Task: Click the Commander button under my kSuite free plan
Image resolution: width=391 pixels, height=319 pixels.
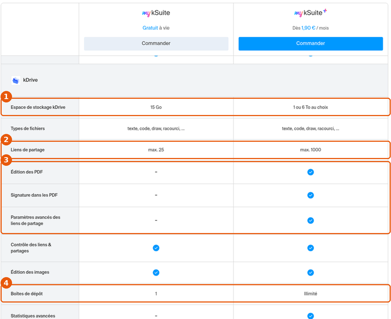Action: 156,44
